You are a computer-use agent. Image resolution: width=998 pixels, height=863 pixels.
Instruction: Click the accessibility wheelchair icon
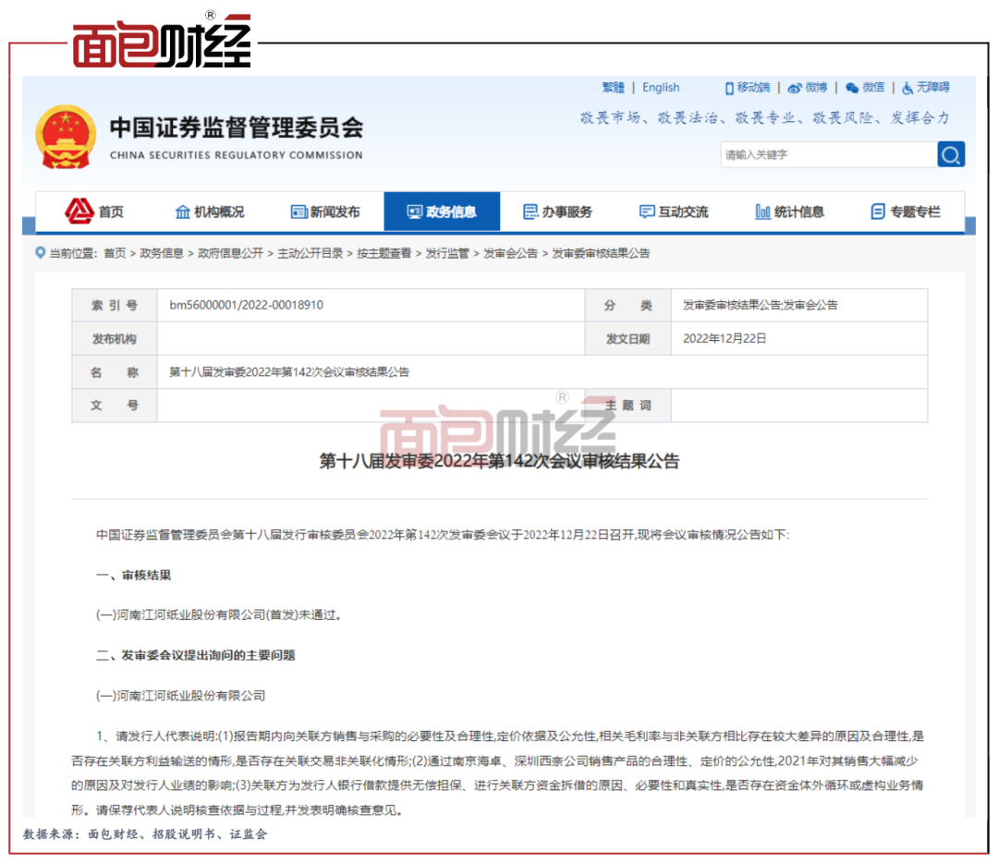[907, 88]
